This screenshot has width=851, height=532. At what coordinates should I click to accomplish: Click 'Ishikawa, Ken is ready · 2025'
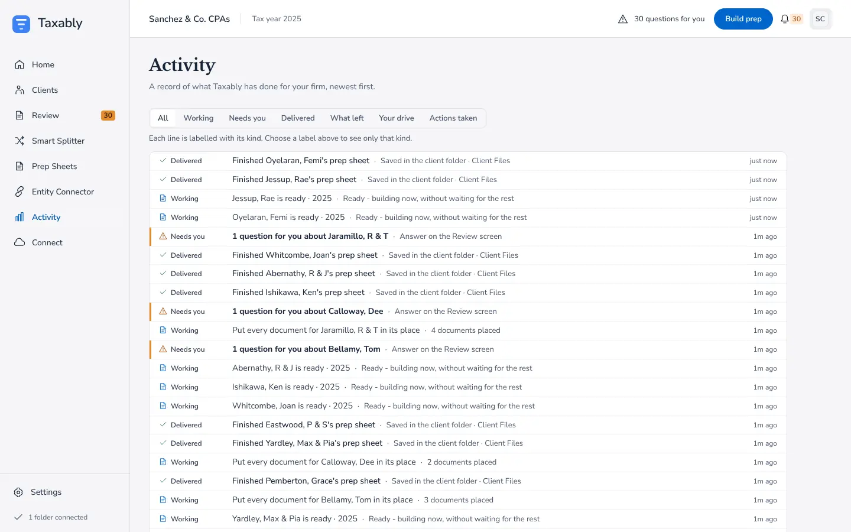[x=286, y=387]
